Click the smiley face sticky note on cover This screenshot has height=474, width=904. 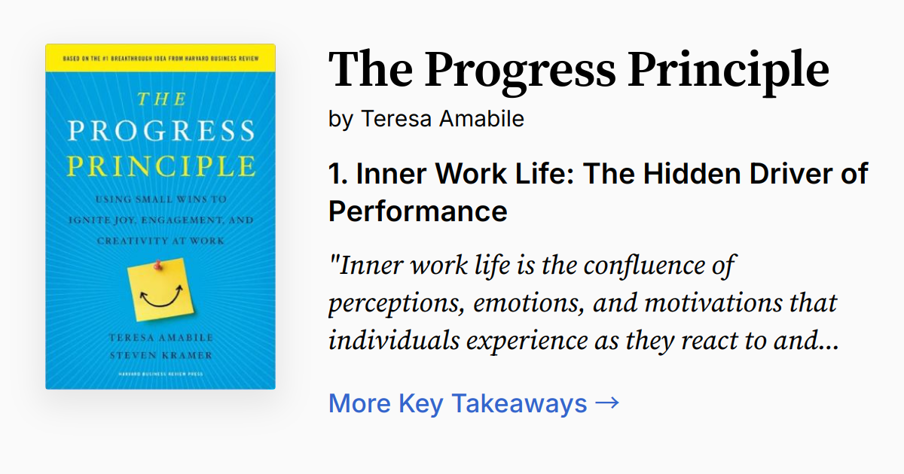pyautogui.click(x=160, y=291)
